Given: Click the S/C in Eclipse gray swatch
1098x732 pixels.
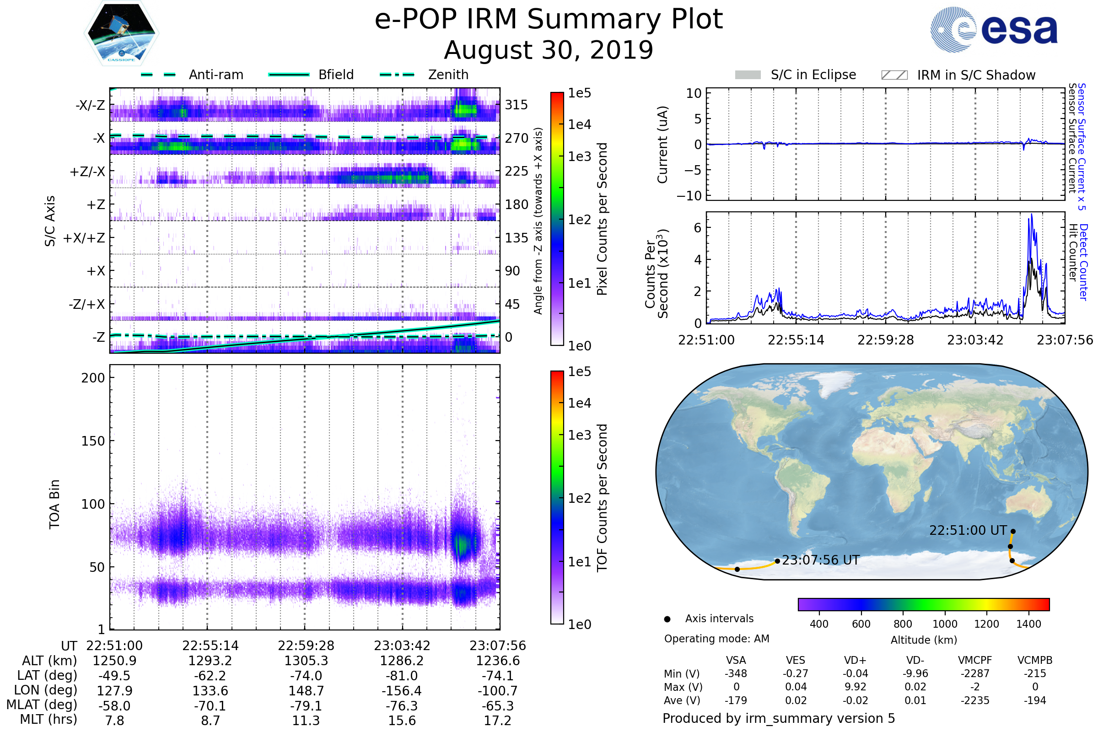Looking at the screenshot, I should coord(748,75).
